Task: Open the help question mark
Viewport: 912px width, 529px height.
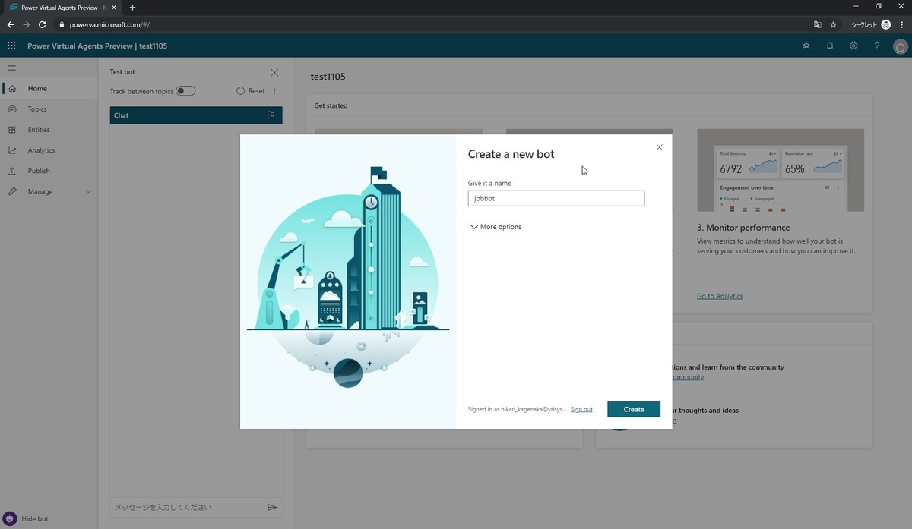Action: 876,46
